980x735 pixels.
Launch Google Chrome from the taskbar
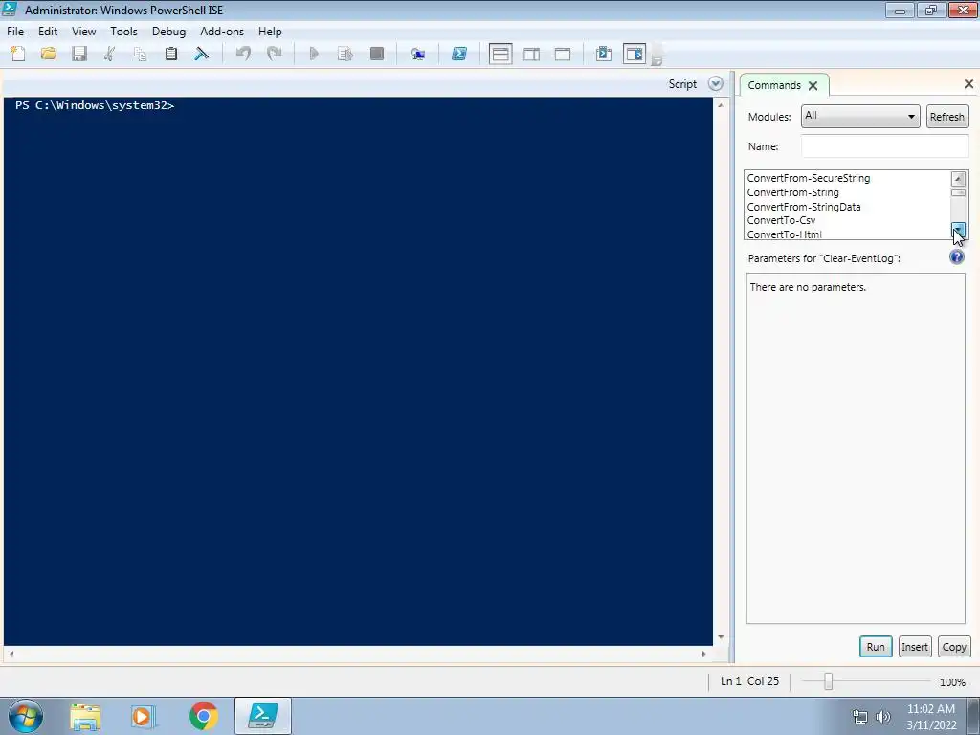tap(203, 716)
